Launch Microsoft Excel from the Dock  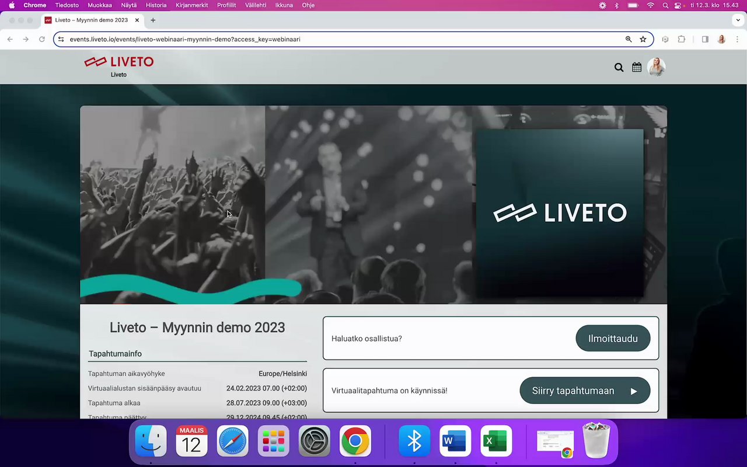pos(496,441)
